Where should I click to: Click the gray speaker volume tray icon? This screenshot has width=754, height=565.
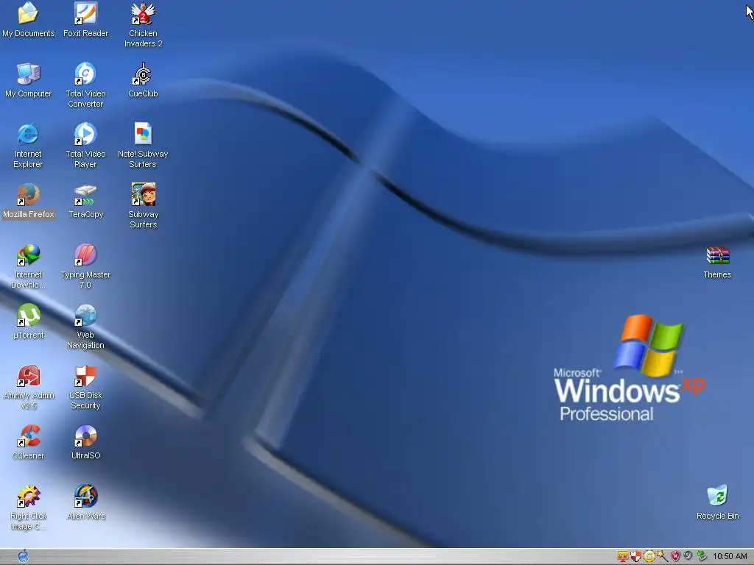point(688,556)
